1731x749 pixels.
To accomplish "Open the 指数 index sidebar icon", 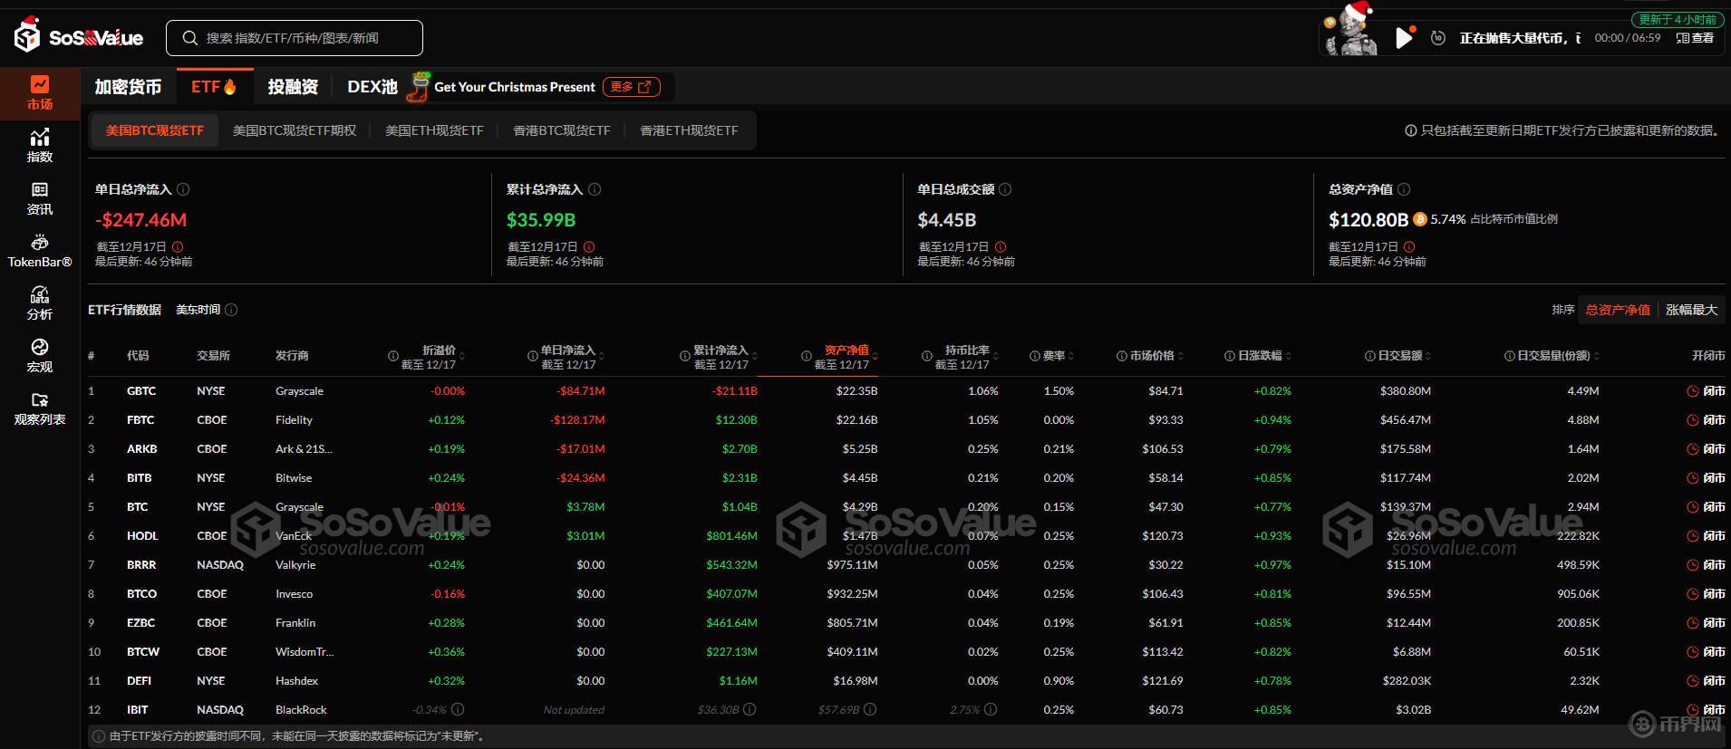I will (x=40, y=145).
